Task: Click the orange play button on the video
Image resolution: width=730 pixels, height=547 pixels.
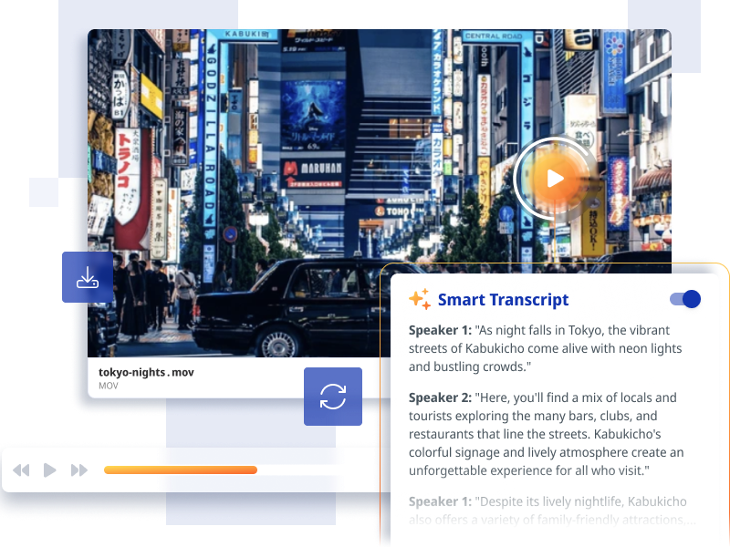Action: coord(554,179)
